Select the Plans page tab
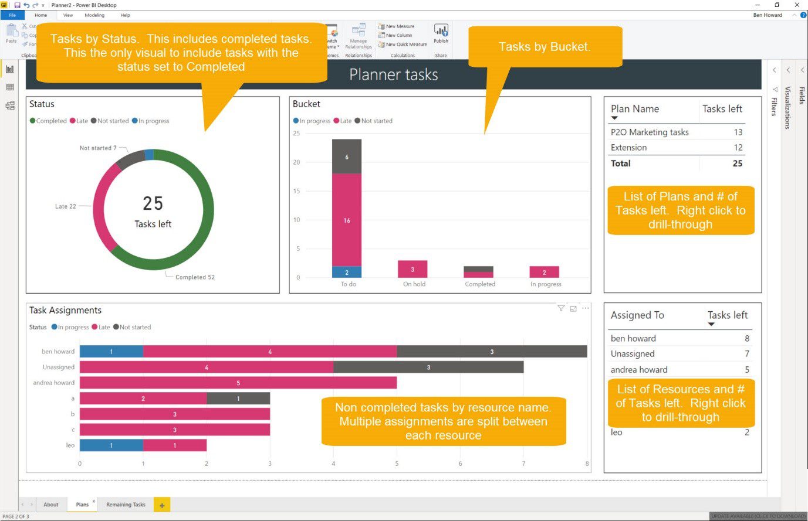This screenshot has height=521, width=808. pos(82,505)
